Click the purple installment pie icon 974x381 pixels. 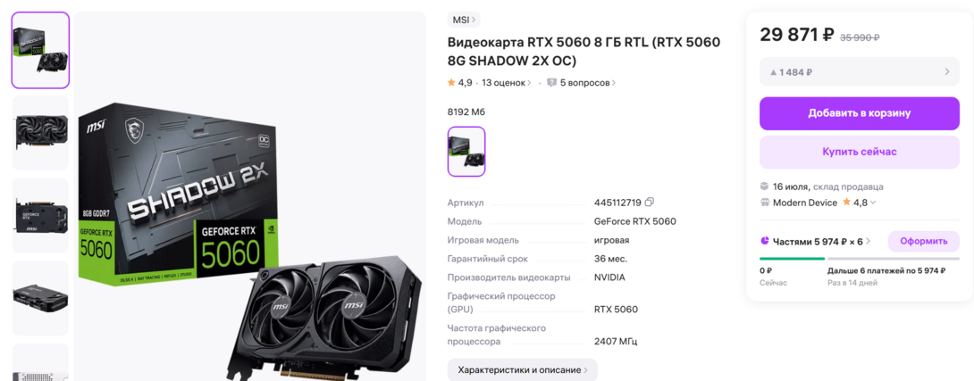[765, 241]
